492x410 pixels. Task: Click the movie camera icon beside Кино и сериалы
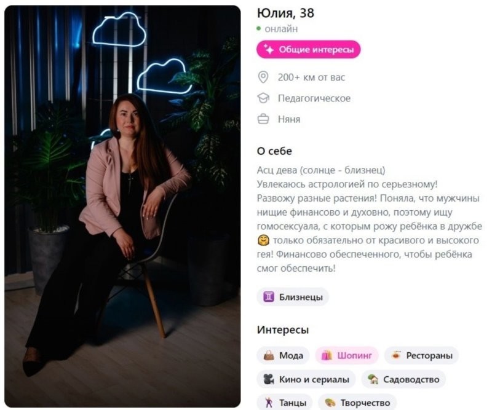[269, 379]
